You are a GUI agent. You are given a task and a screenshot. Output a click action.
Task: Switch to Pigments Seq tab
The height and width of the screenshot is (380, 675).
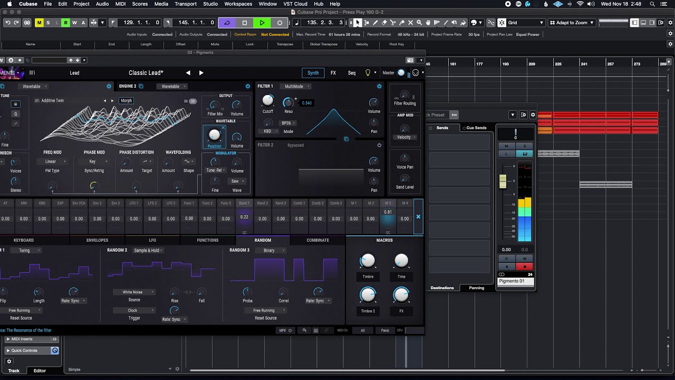click(x=352, y=73)
